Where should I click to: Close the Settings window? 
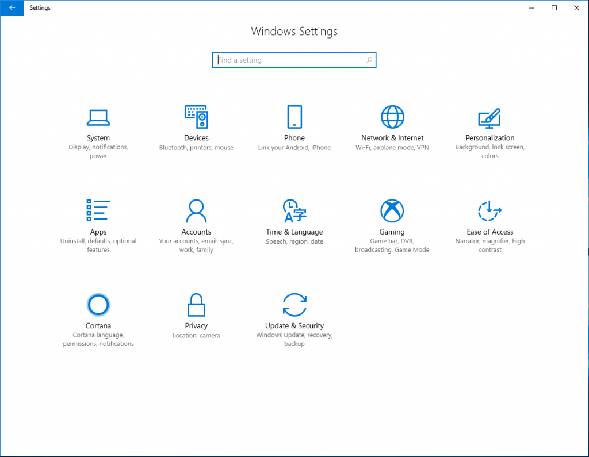[576, 8]
